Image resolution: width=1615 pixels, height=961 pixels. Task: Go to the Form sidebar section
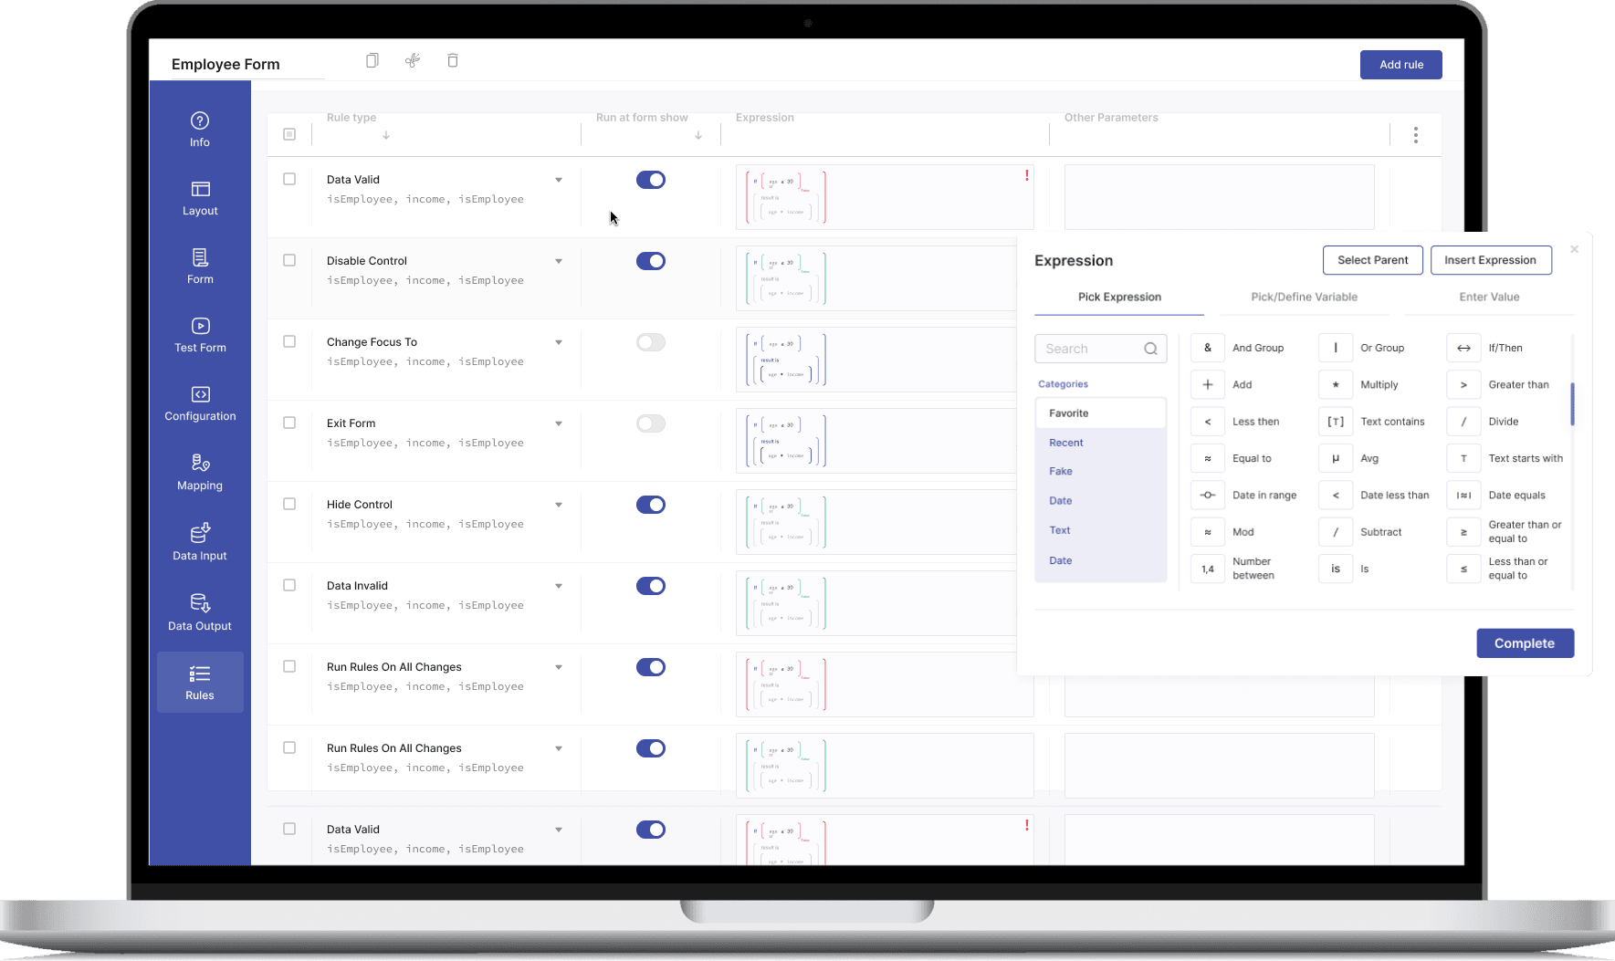tap(200, 266)
